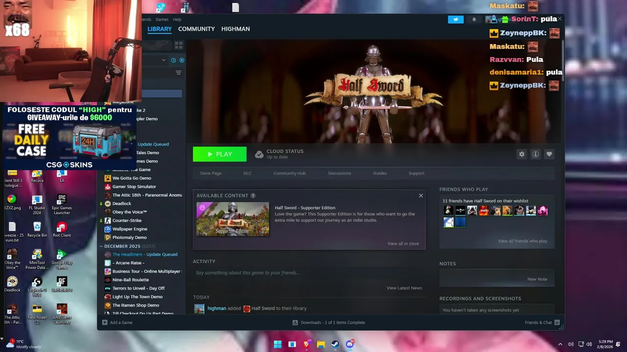Image resolution: width=627 pixels, height=352 pixels.
Task: Open Friends & Chat
Action: 542,323
